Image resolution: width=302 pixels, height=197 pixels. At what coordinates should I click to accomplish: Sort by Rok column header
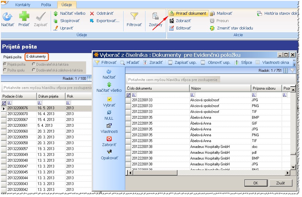coord(78,96)
